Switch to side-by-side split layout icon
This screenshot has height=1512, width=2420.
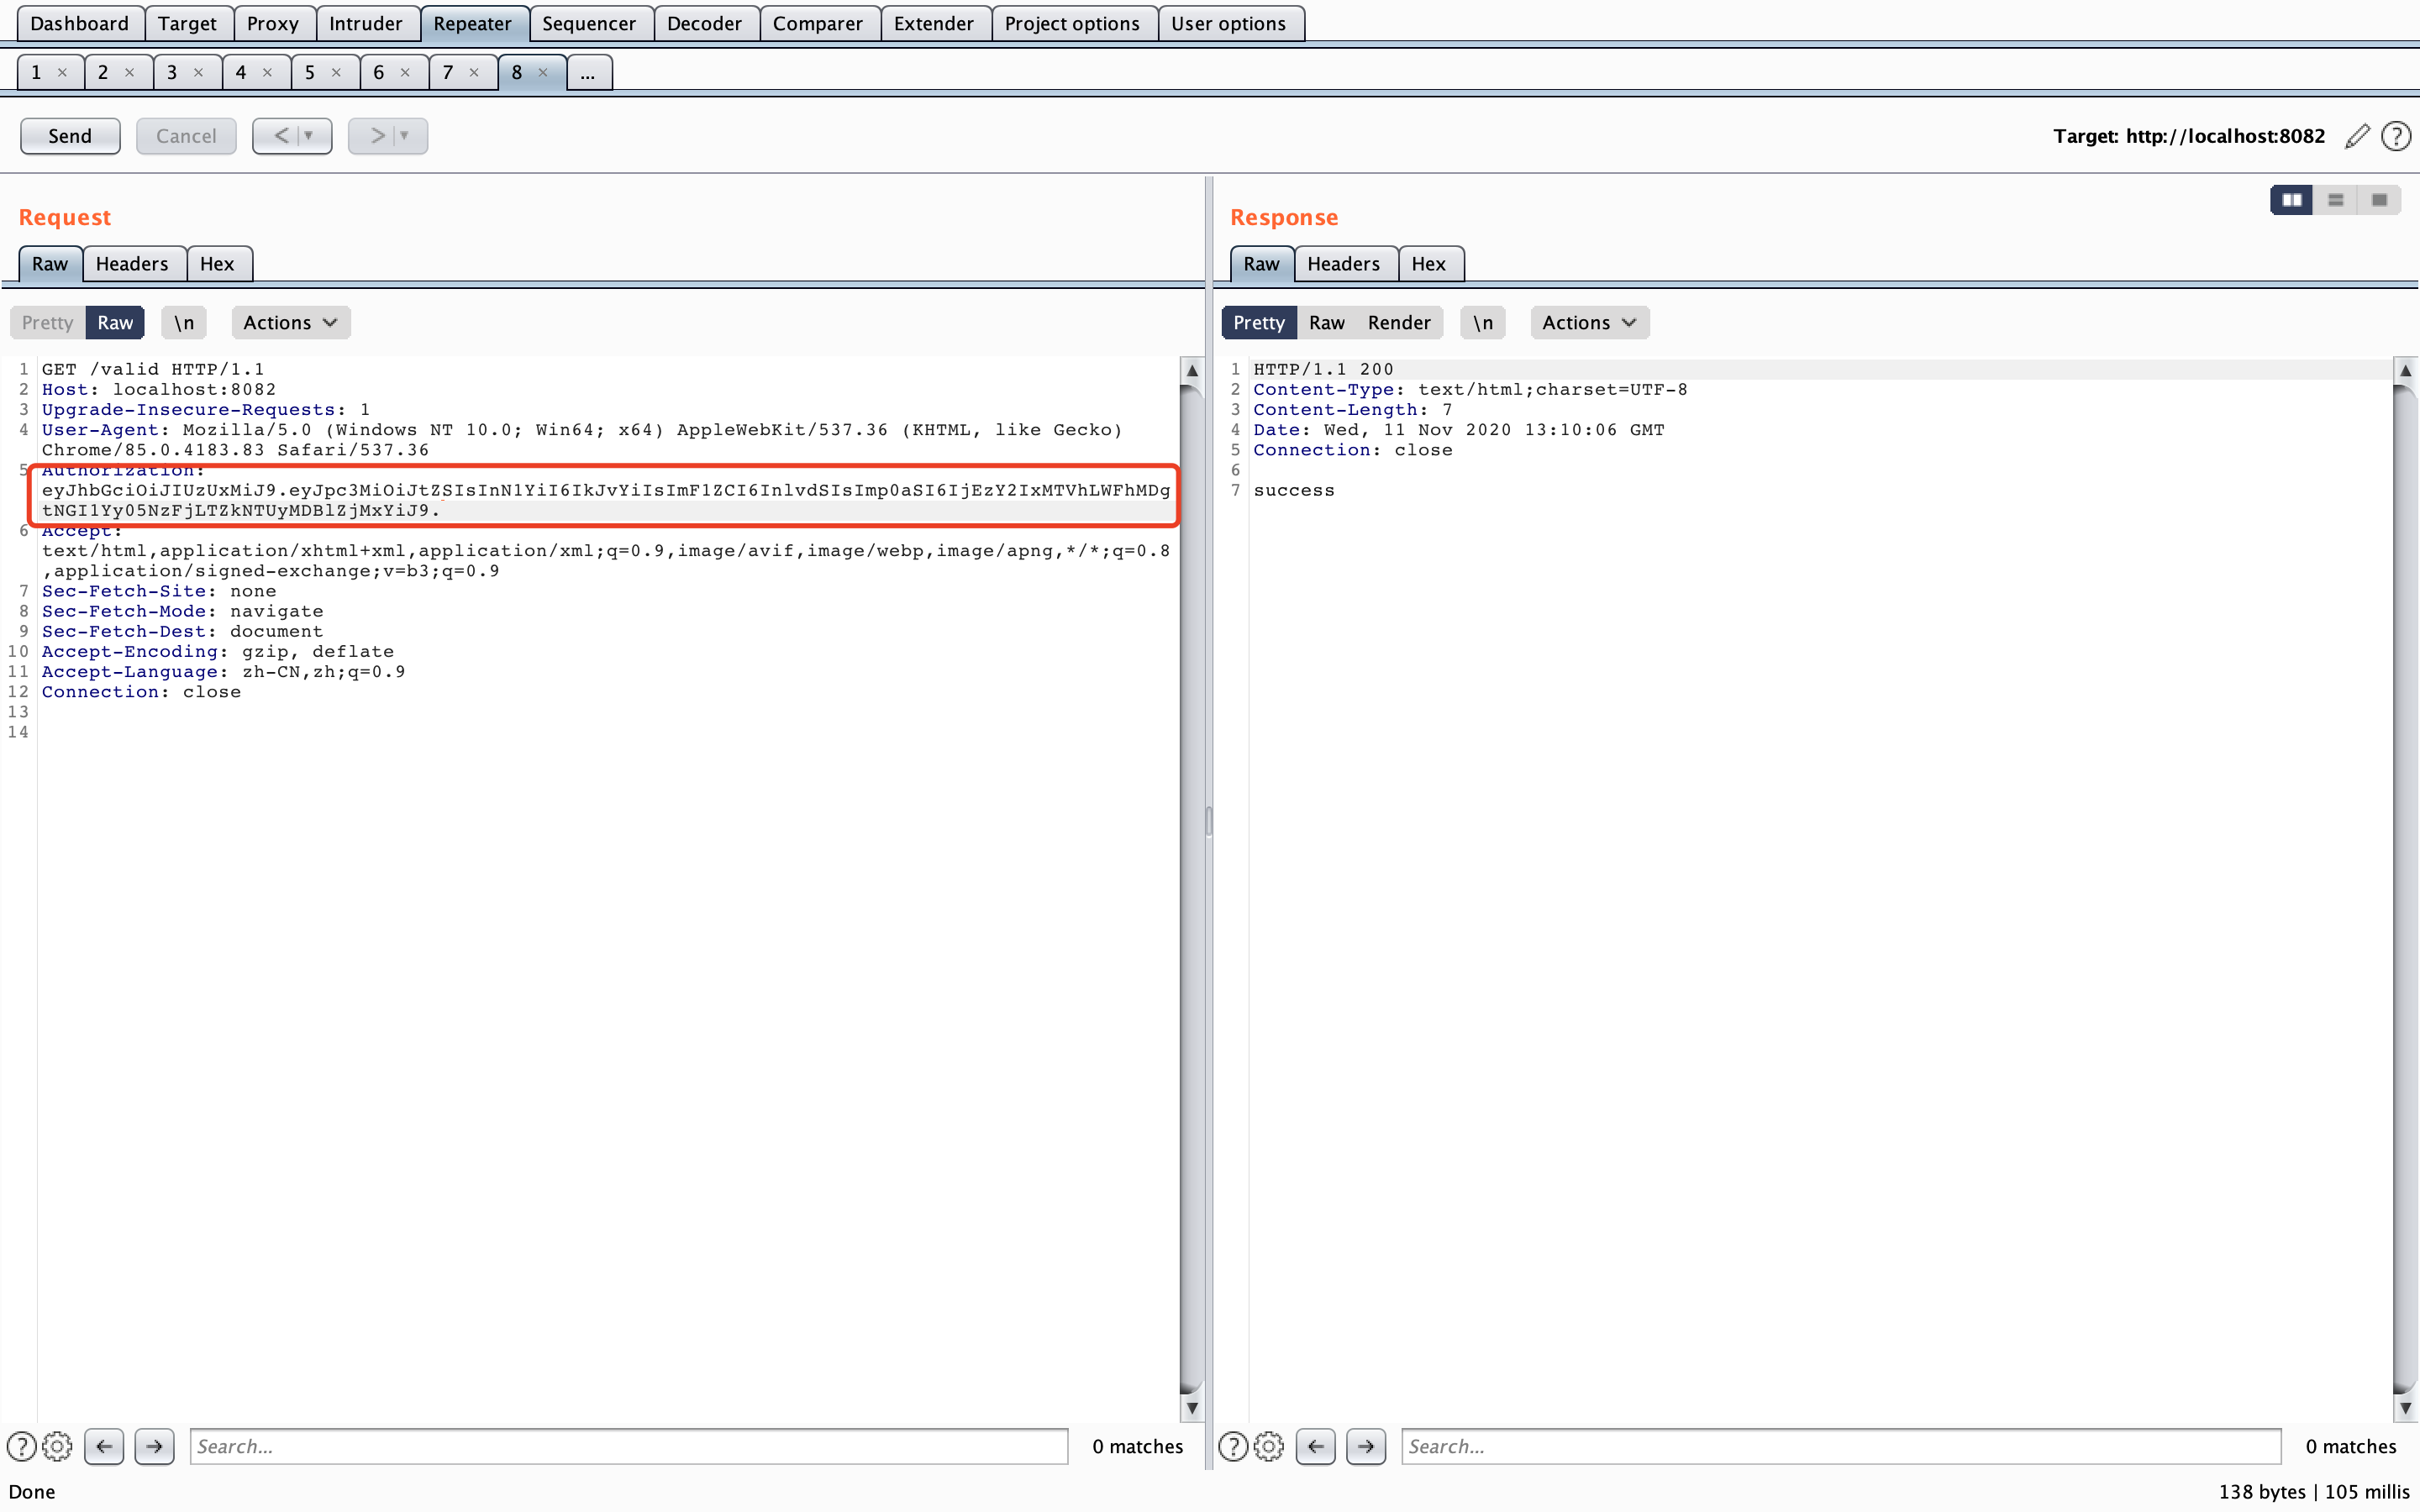tap(2291, 200)
